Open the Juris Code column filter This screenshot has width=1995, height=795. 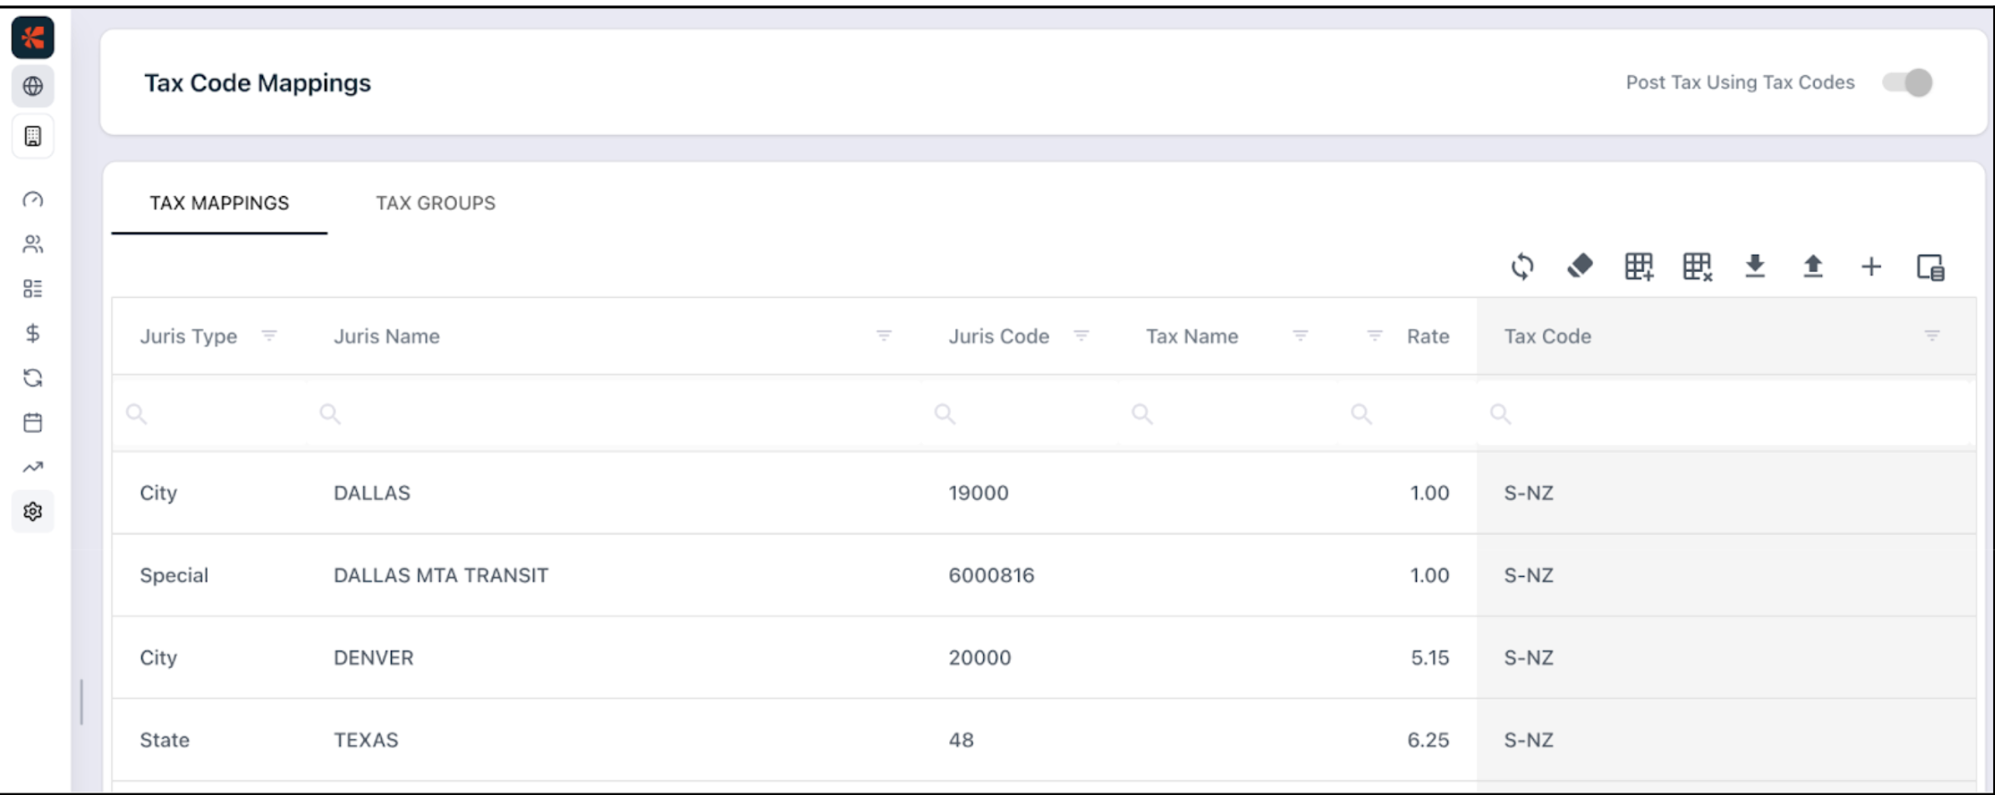pyautogui.click(x=1081, y=336)
